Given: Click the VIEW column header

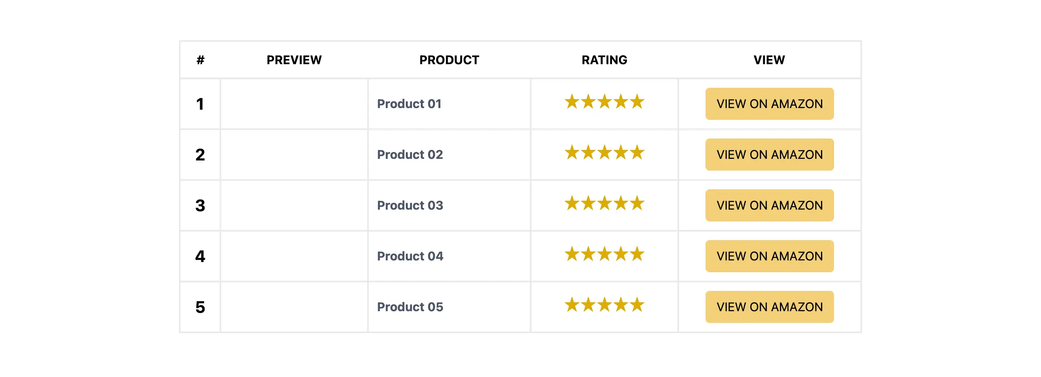Looking at the screenshot, I should point(769,60).
